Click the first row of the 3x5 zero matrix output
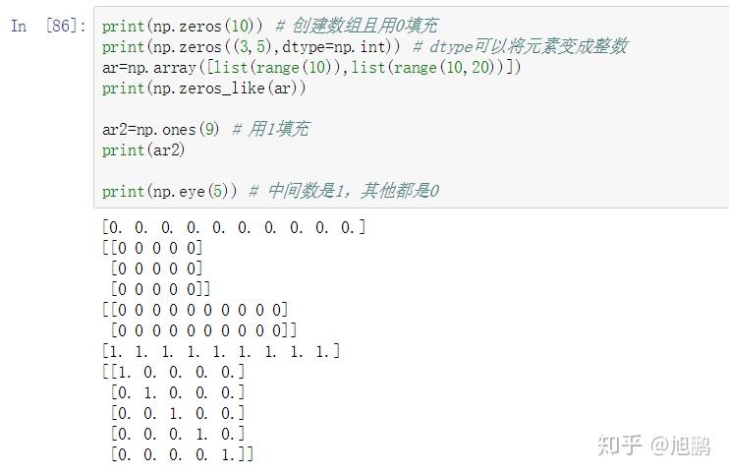 pos(152,248)
